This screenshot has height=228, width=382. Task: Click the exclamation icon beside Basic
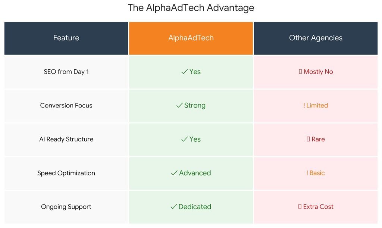tap(307, 173)
